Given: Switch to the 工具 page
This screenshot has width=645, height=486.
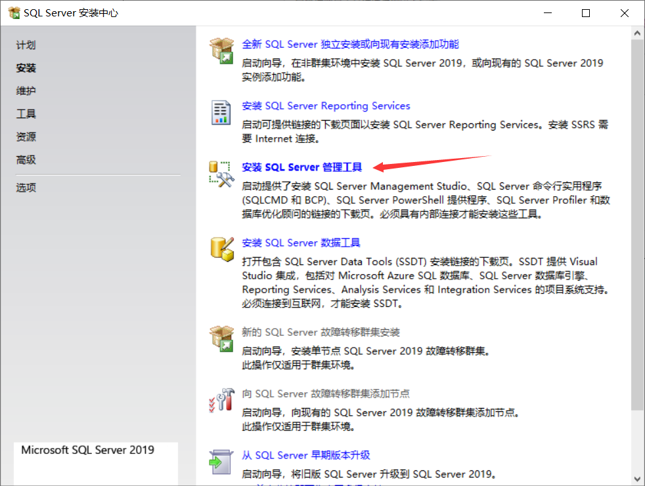Looking at the screenshot, I should [26, 114].
